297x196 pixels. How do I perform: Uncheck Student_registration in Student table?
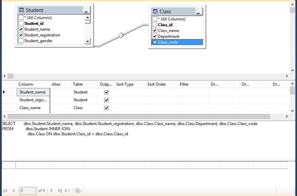(21, 35)
